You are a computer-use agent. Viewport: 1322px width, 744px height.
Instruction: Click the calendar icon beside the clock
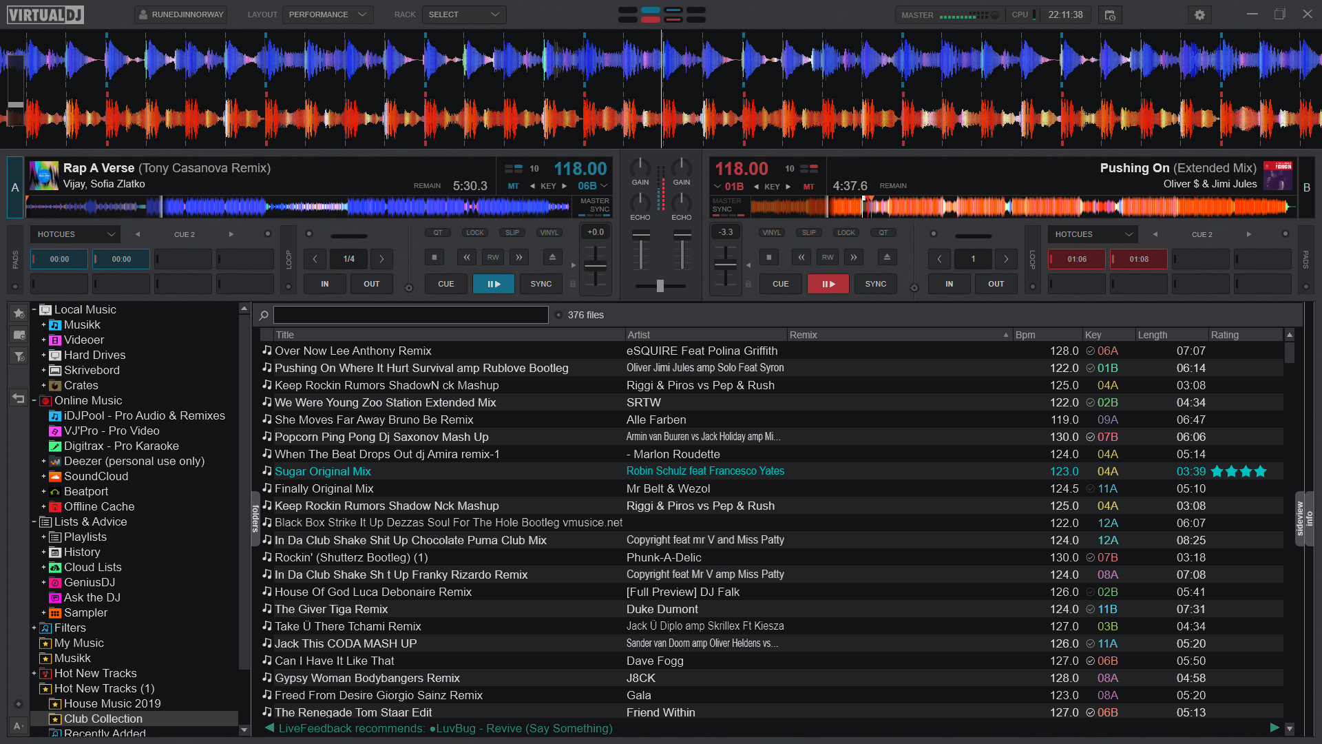coord(1110,14)
